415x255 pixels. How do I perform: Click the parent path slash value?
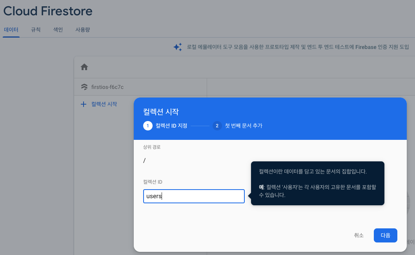click(x=144, y=160)
